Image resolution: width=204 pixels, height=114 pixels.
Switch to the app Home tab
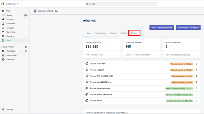tap(88, 33)
